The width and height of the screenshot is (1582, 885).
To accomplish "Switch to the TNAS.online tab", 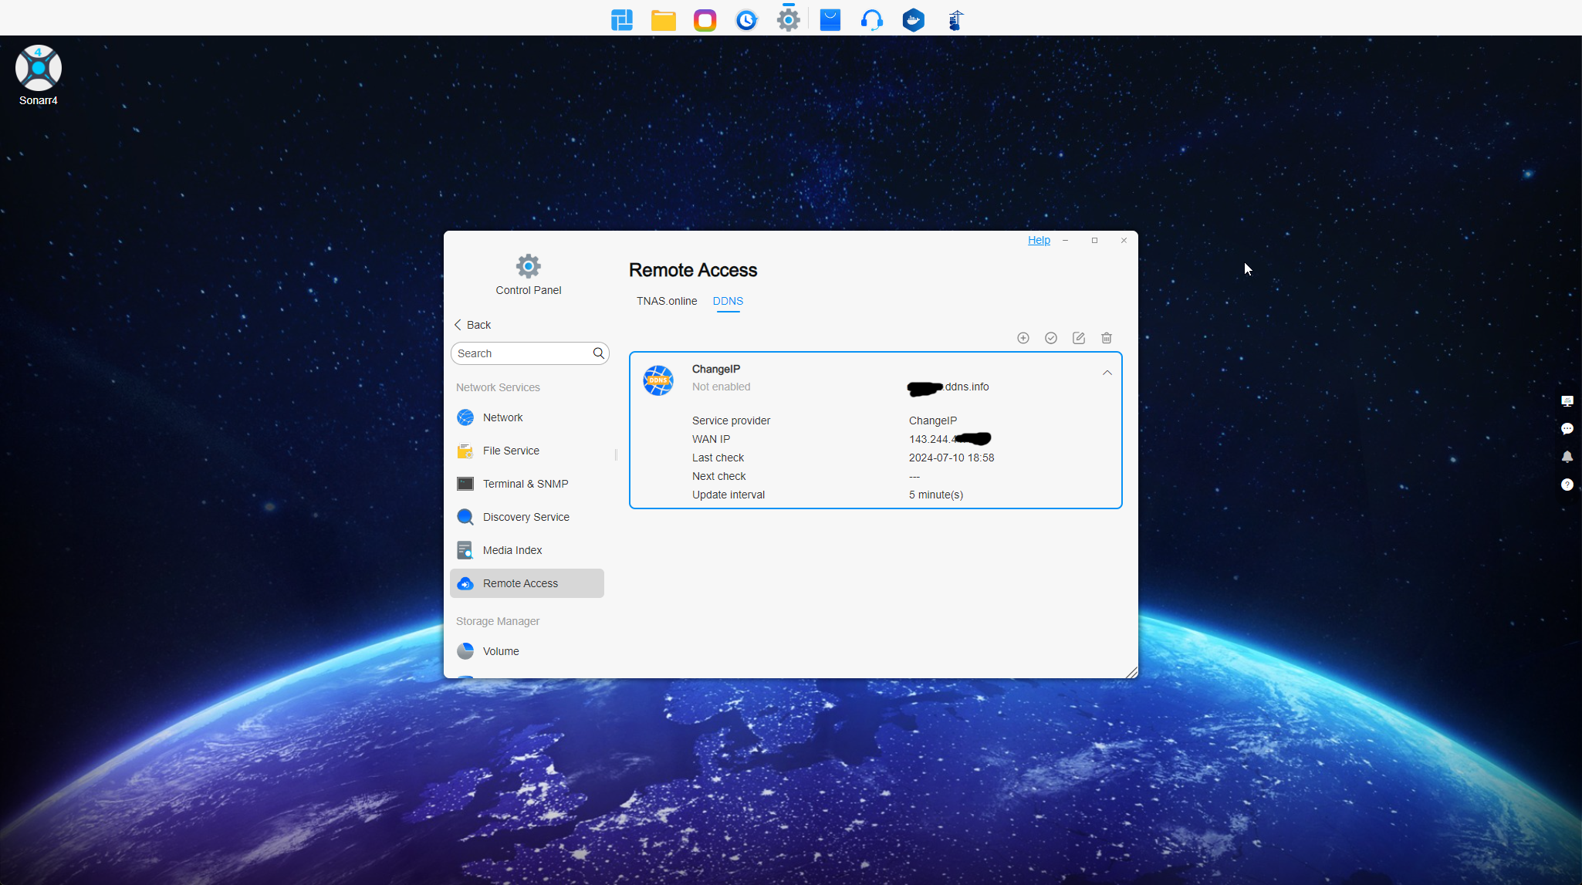I will click(x=667, y=301).
